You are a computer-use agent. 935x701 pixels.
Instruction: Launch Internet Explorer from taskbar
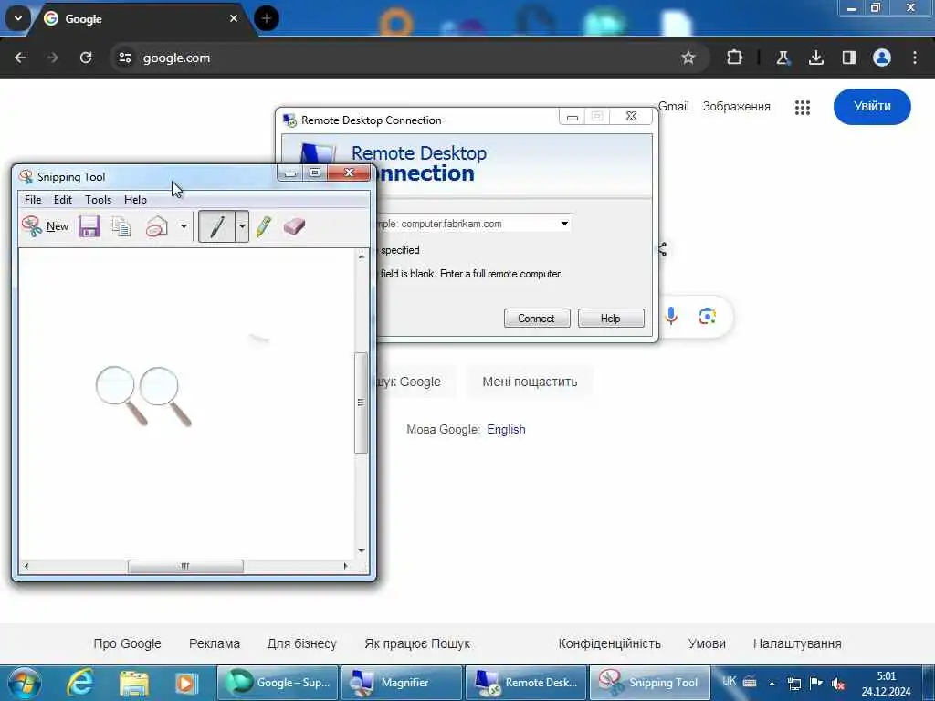point(79,683)
